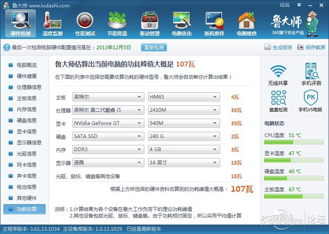Screen dimensions: 329x234
Task: Click the processor 35瓦 power value
Action: point(236,110)
